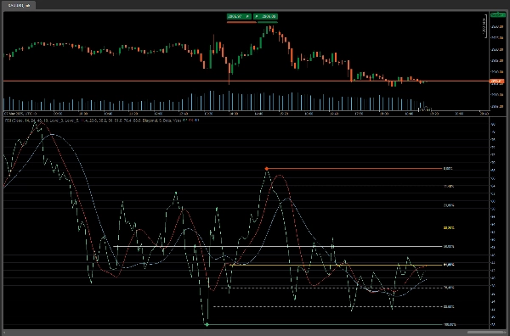Image resolution: width=510 pixels, height=336 pixels.
Task: Click the yellow 38.20% Fibonacci level label
Action: tap(449, 228)
